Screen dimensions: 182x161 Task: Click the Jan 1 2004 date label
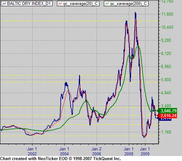coord(64,151)
